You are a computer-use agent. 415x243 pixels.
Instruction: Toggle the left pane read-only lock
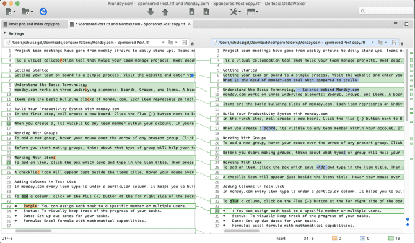click(193, 43)
